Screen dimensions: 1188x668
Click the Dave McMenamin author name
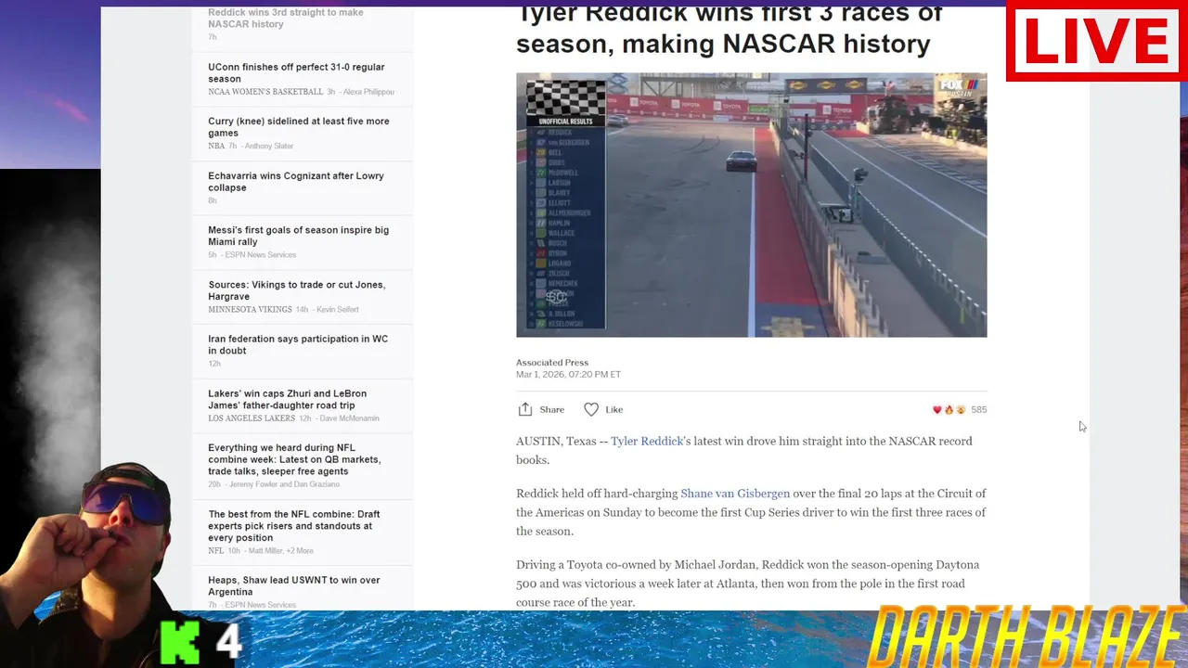coord(349,418)
